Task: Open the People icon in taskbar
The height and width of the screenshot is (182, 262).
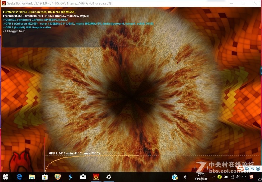Action: (x=185, y=177)
